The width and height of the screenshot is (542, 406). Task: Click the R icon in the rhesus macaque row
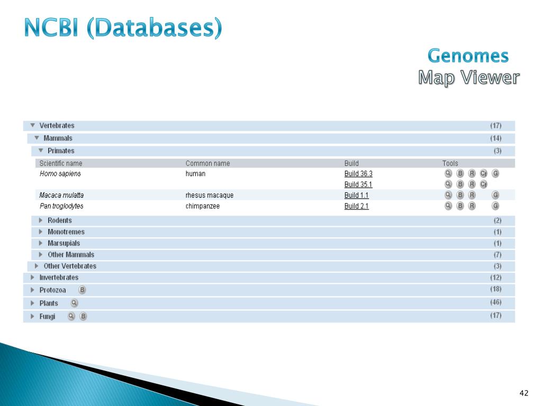pos(472,195)
